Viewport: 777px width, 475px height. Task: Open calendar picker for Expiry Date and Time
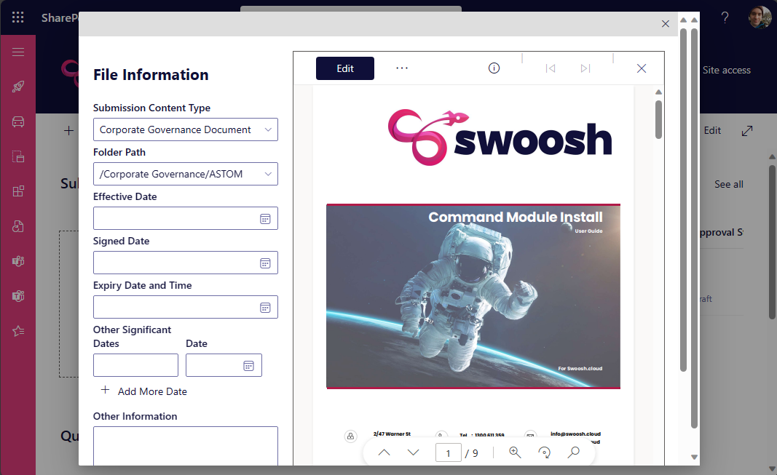click(x=266, y=308)
